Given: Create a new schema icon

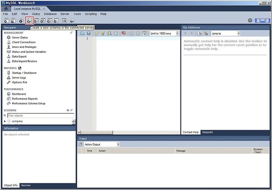Looking at the screenshot, I should point(29,20).
